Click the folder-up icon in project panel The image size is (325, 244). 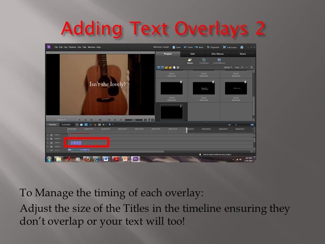pyautogui.click(x=167, y=67)
